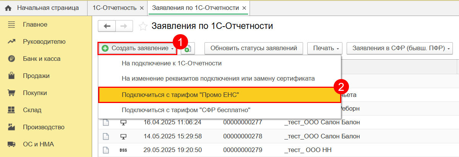
Task: Click Обновить статусы заявлений button
Action: 254,48
